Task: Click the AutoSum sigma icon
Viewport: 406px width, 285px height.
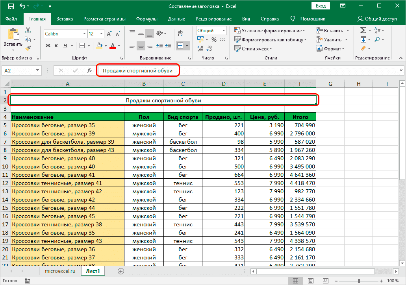Action: coord(363,30)
